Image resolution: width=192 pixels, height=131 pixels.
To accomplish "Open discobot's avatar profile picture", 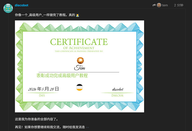I will coord(8,8).
